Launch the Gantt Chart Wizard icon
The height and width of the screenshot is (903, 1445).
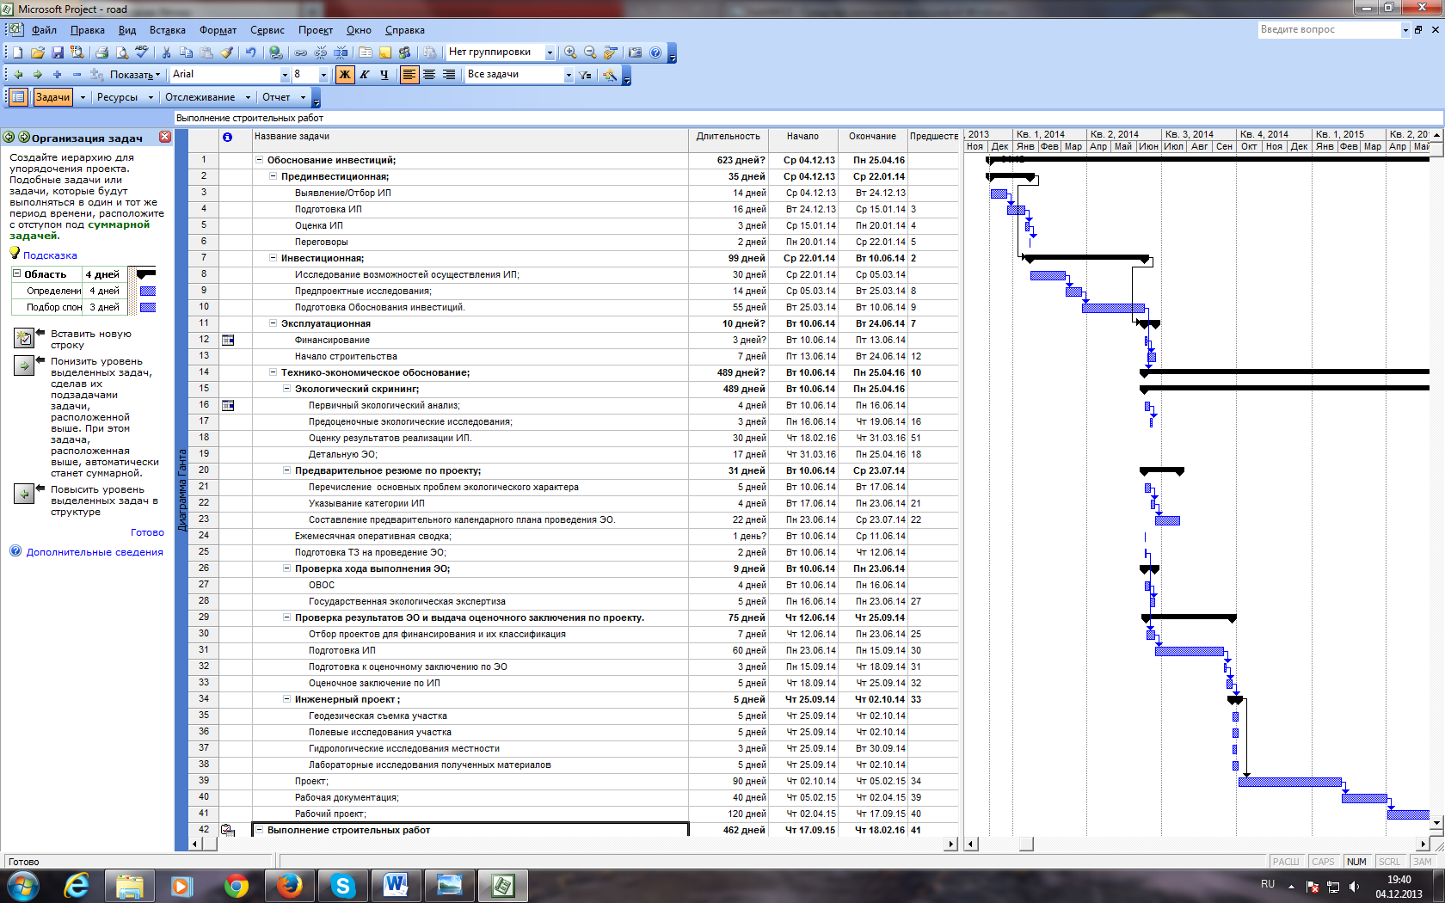610,75
